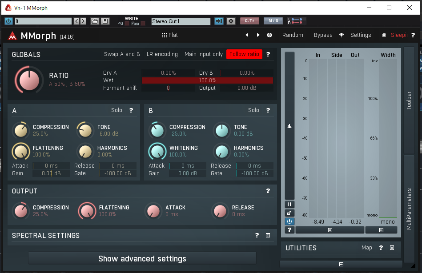Click Map in Utilities
The image size is (422, 273).
366,247
